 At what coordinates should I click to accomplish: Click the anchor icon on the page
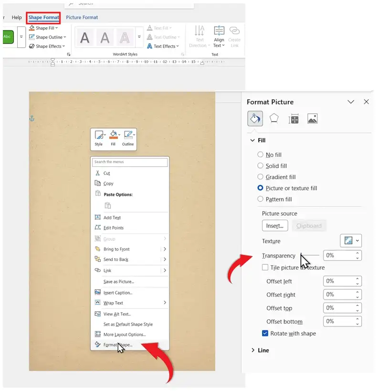point(32,119)
